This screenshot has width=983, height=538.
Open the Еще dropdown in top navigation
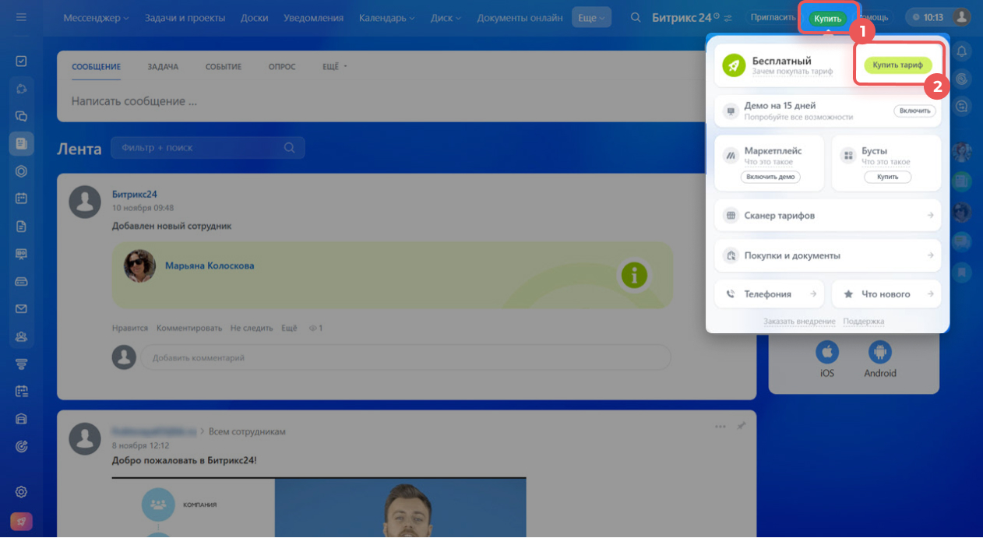point(591,17)
